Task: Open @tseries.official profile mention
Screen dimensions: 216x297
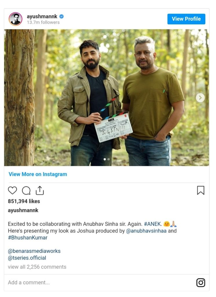Action: coord(27,258)
